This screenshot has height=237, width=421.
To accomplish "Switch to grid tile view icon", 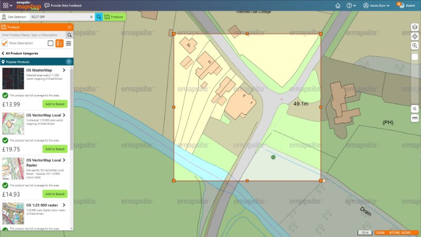I will coord(51,43).
